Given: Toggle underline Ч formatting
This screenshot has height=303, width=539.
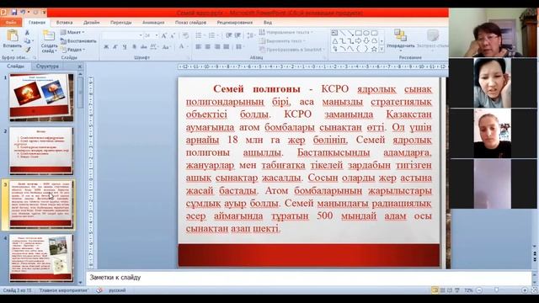Looking at the screenshot, I should pos(125,47).
